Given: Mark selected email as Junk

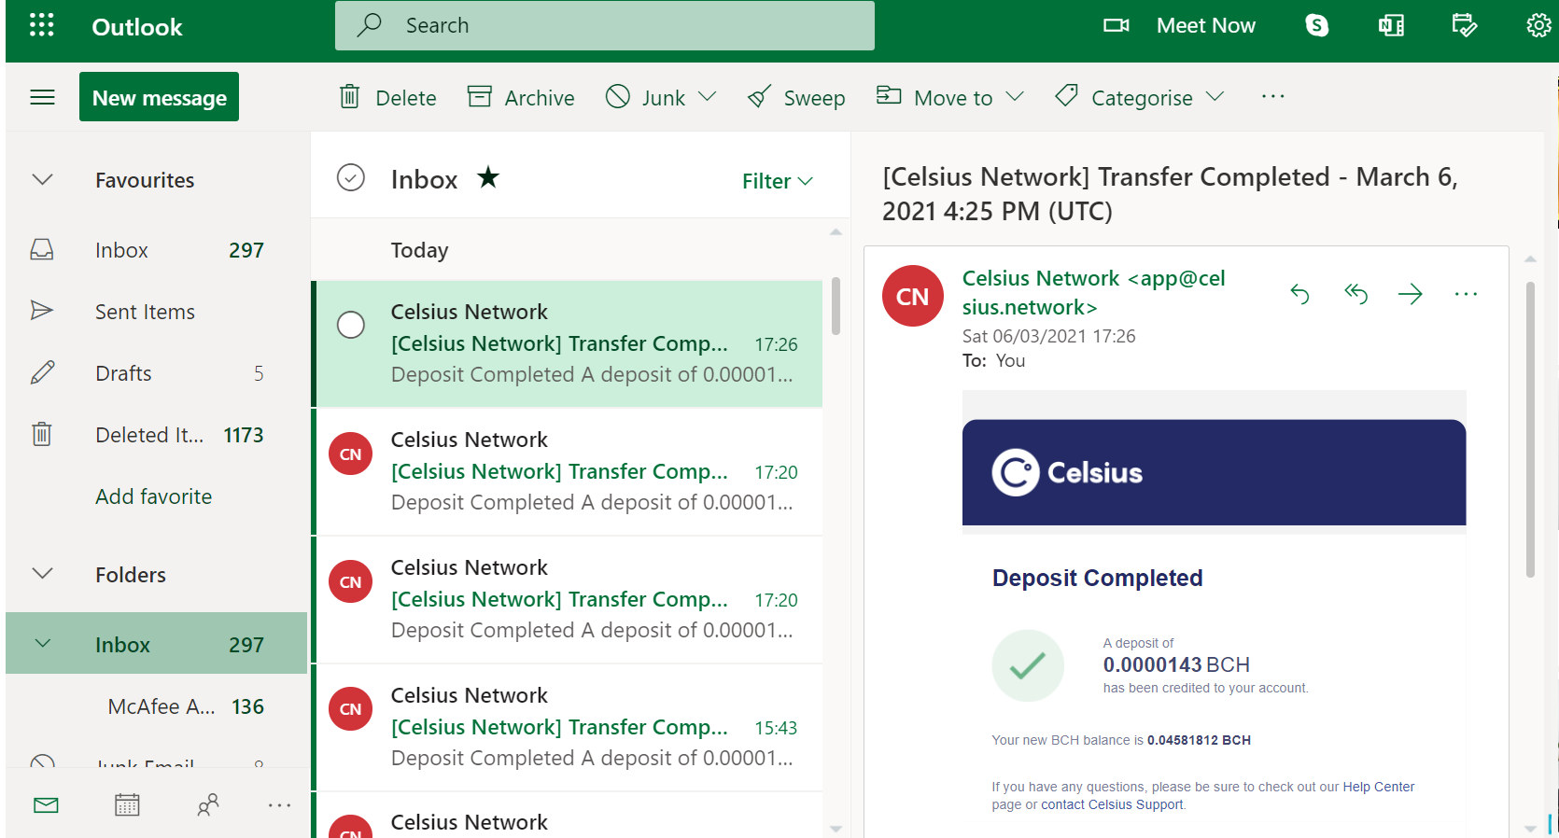Looking at the screenshot, I should [x=645, y=97].
